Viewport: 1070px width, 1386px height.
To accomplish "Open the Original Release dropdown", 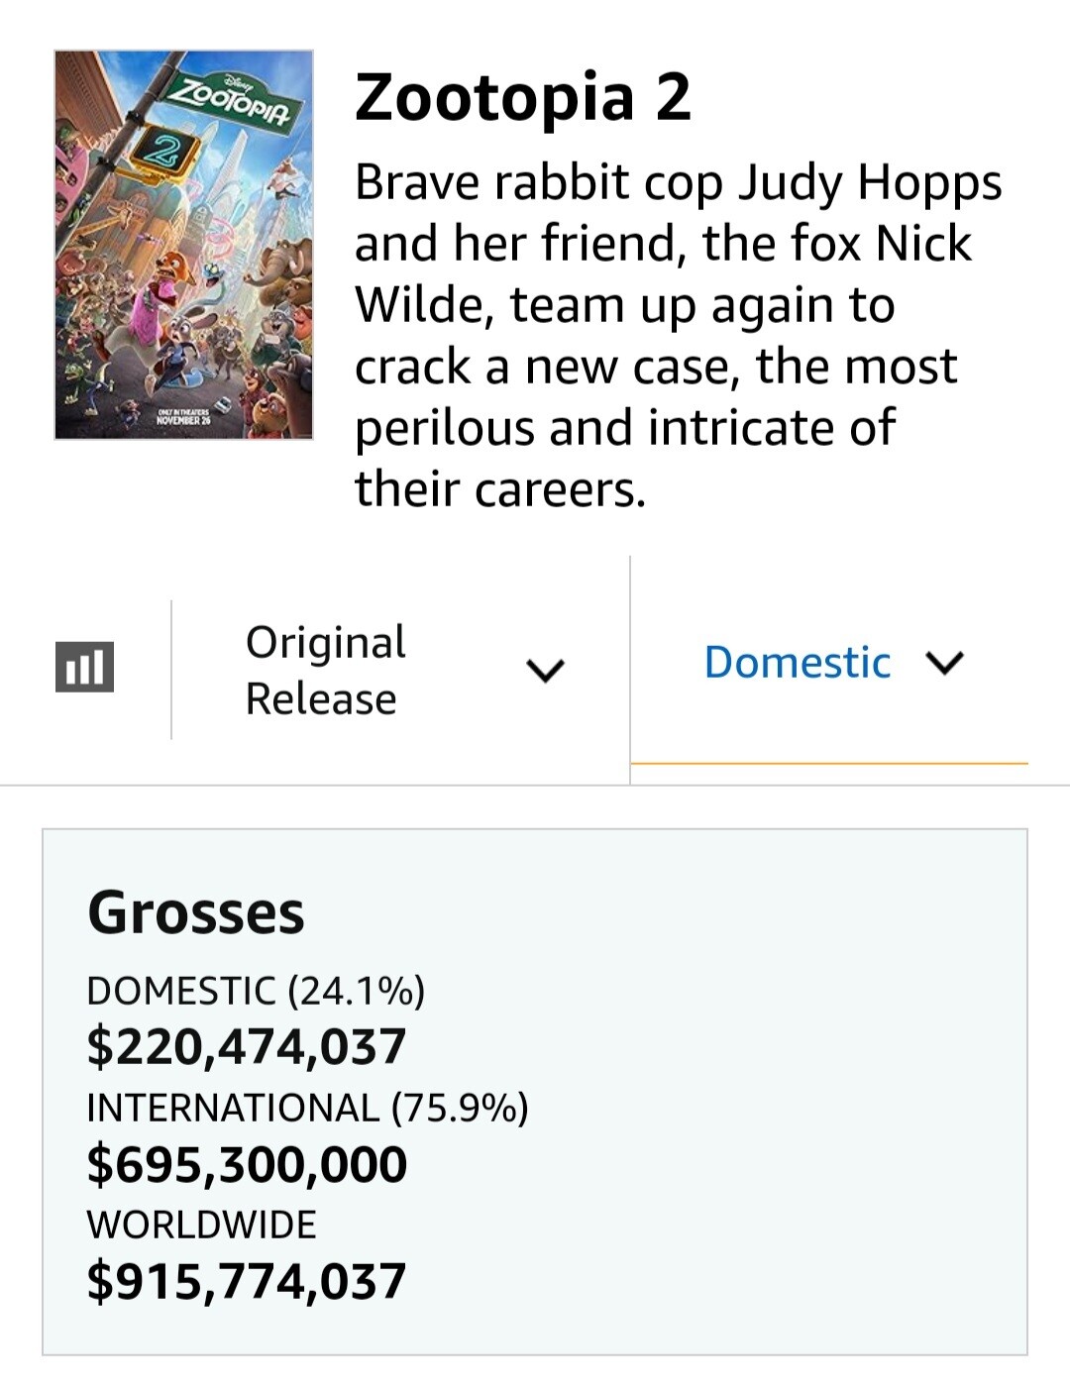I will (x=325, y=670).
